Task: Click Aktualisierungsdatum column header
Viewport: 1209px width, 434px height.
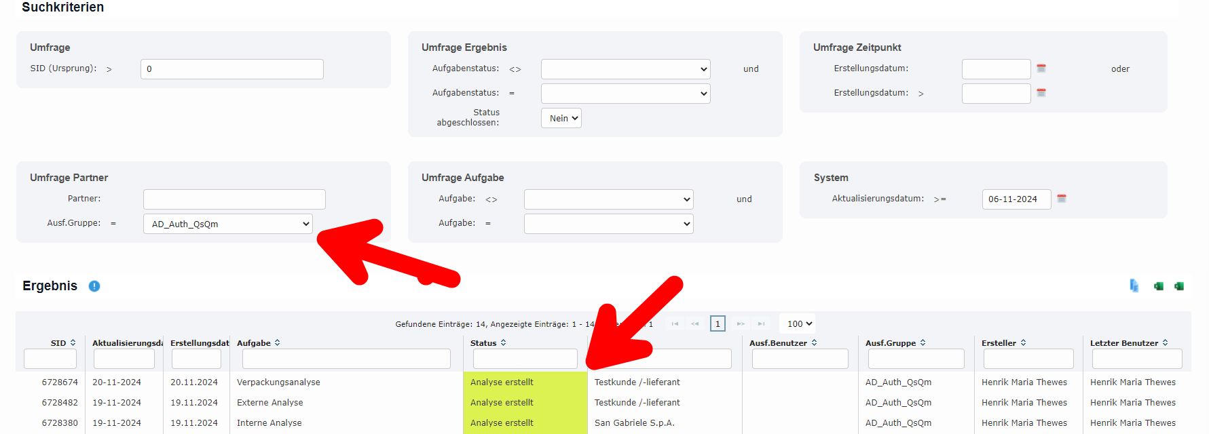Action: [x=127, y=343]
